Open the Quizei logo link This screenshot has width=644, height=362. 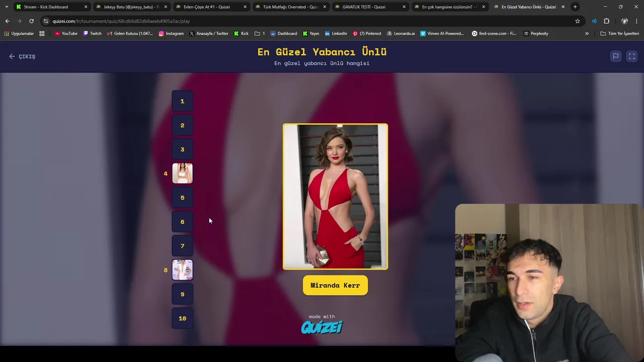pyautogui.click(x=322, y=327)
